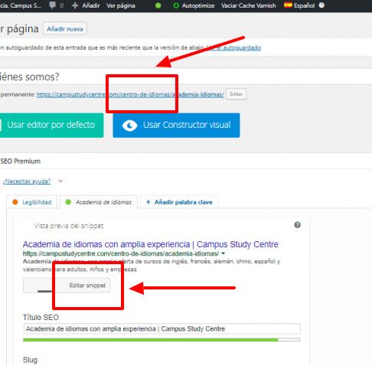Open the campustudycentre permalink URL

click(x=130, y=94)
